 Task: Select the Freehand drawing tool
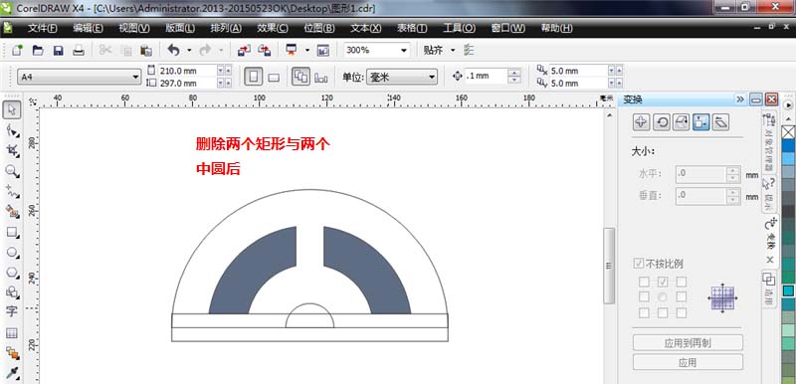click(x=13, y=191)
